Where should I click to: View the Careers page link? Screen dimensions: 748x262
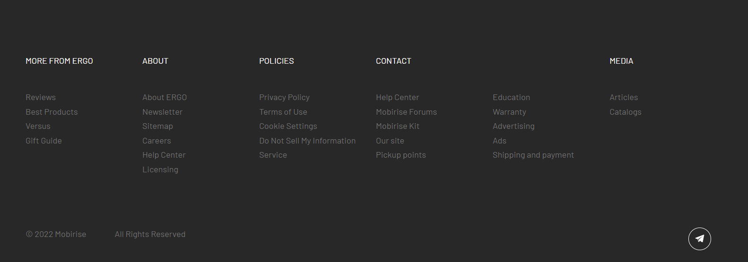[157, 141]
